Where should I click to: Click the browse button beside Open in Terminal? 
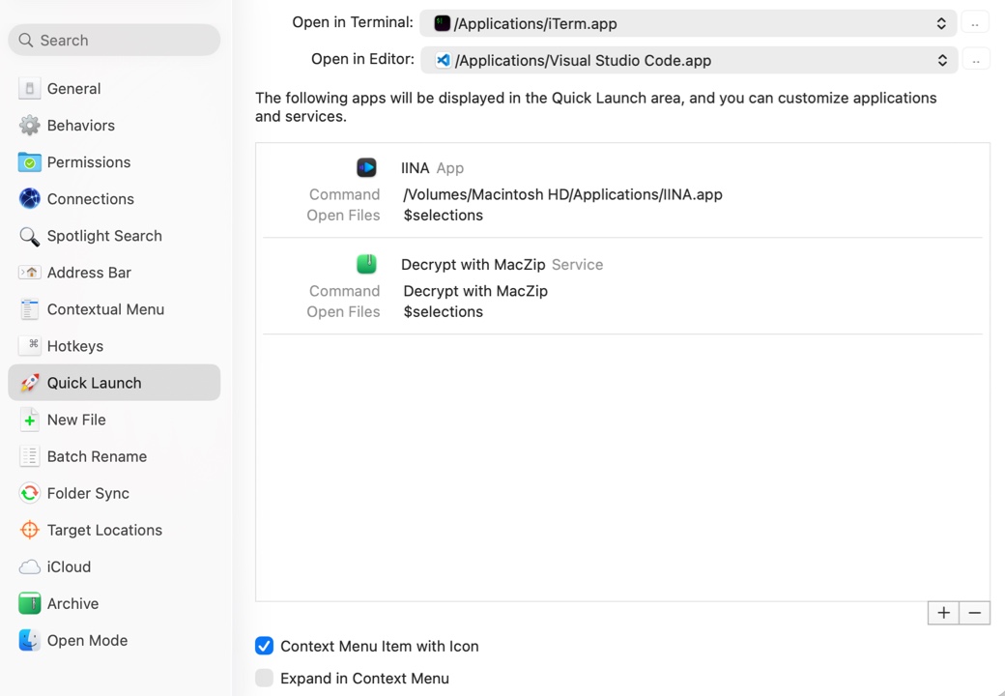(976, 23)
